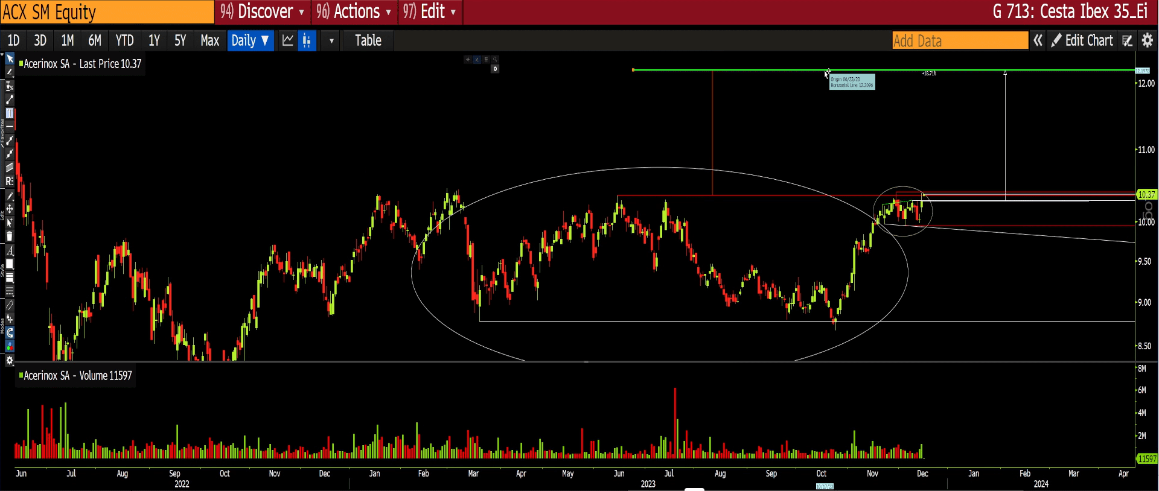The height and width of the screenshot is (491, 1159).
Task: Click the 10.37 last price axis label
Action: tap(1146, 194)
